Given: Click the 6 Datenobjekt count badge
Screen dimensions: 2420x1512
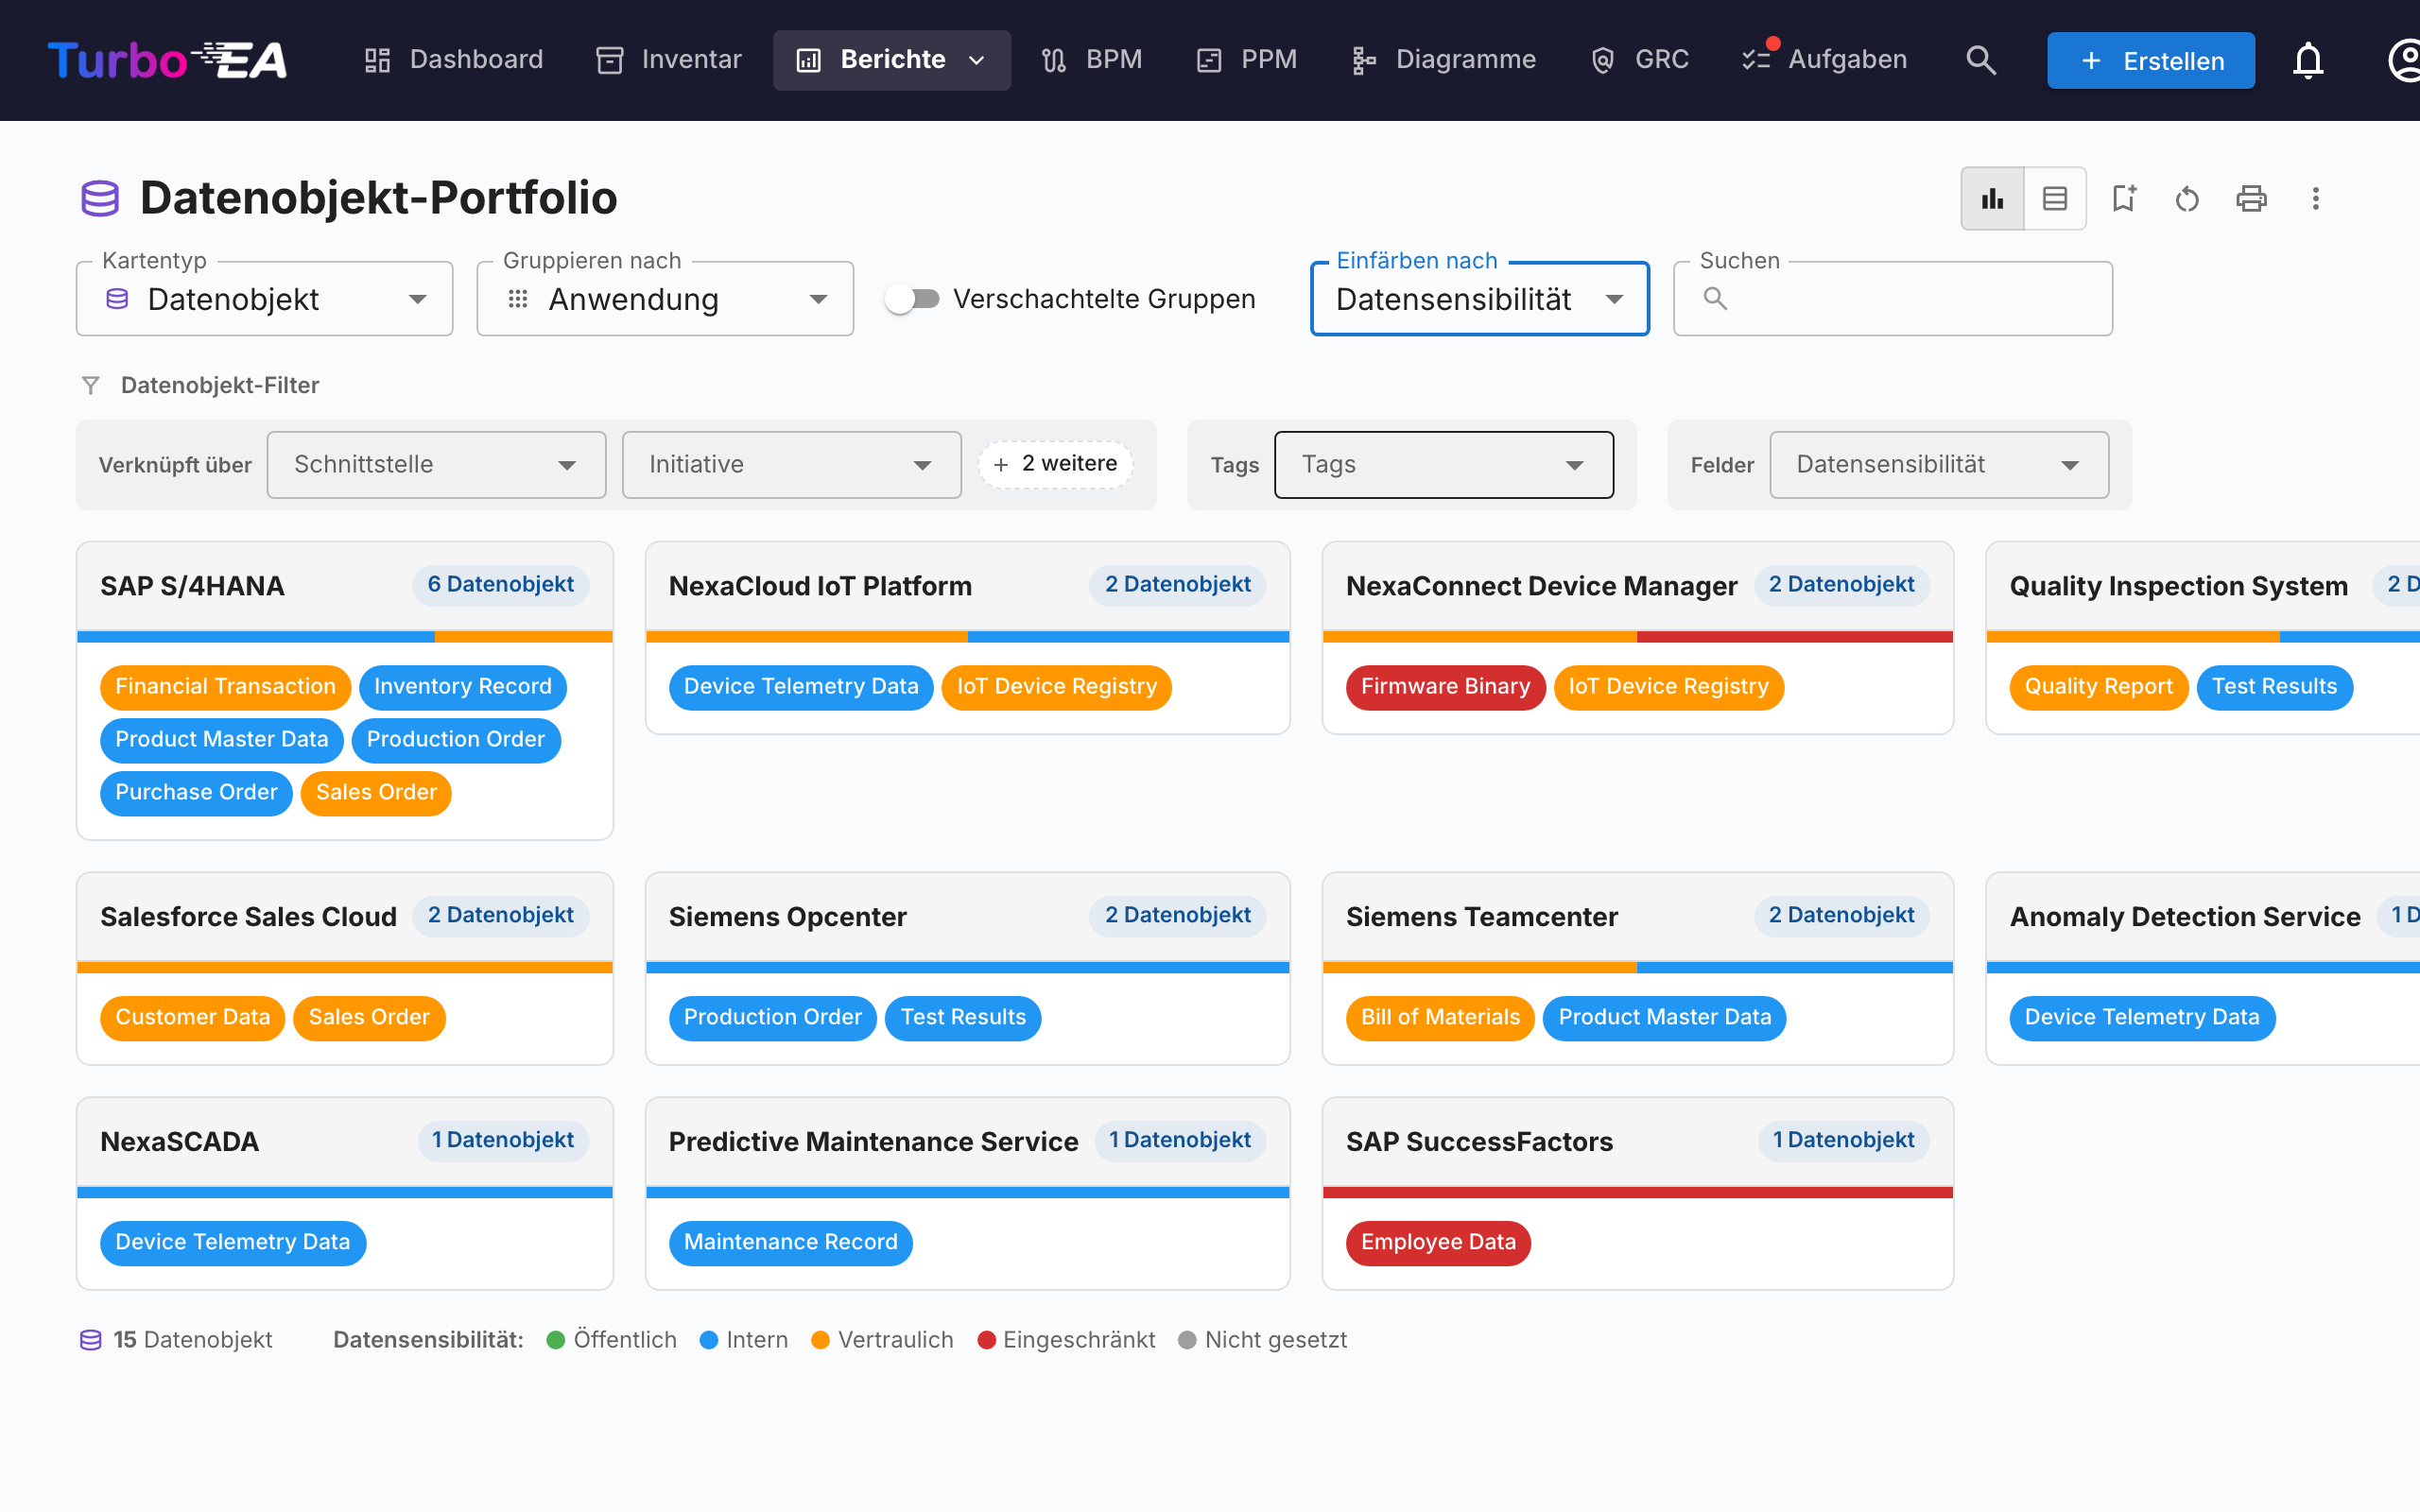Looking at the screenshot, I should coord(500,585).
